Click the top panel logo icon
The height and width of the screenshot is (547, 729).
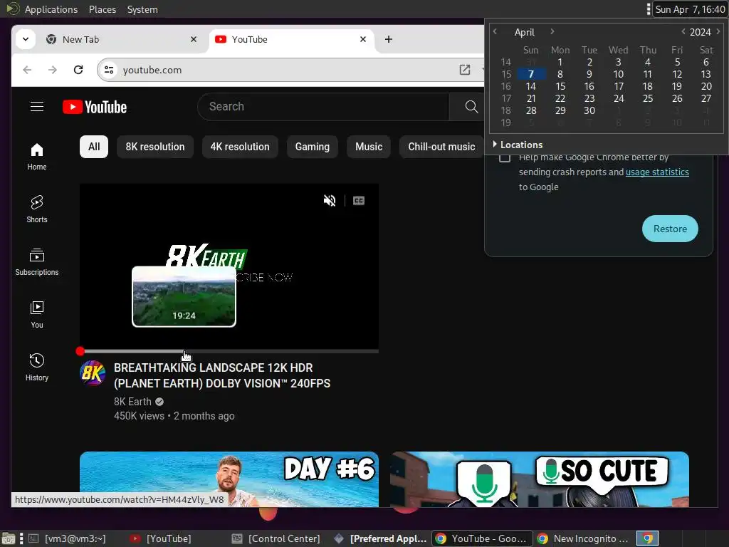tap(13, 9)
